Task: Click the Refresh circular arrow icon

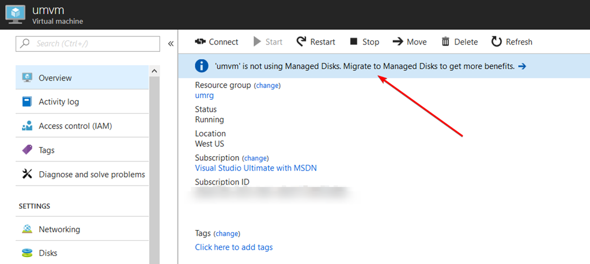Action: (497, 42)
